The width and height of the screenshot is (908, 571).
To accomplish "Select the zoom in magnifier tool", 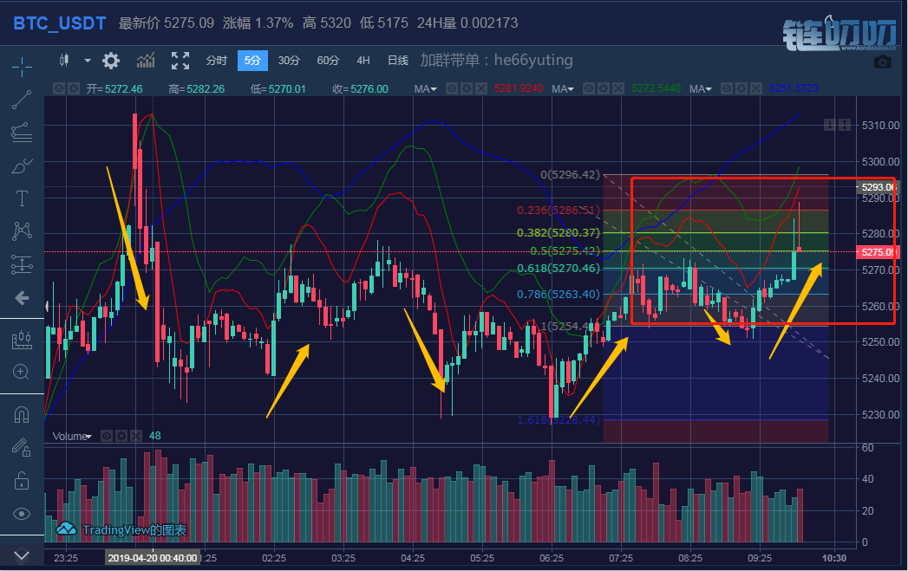I will [x=22, y=372].
